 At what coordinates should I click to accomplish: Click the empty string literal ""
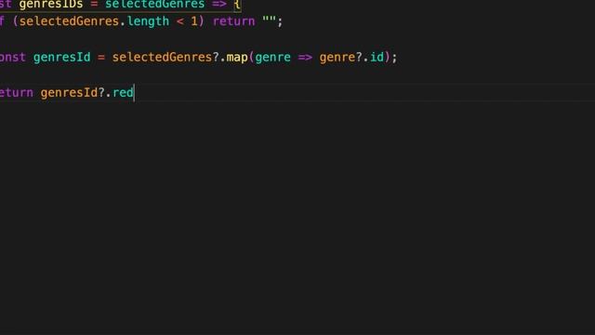269,20
